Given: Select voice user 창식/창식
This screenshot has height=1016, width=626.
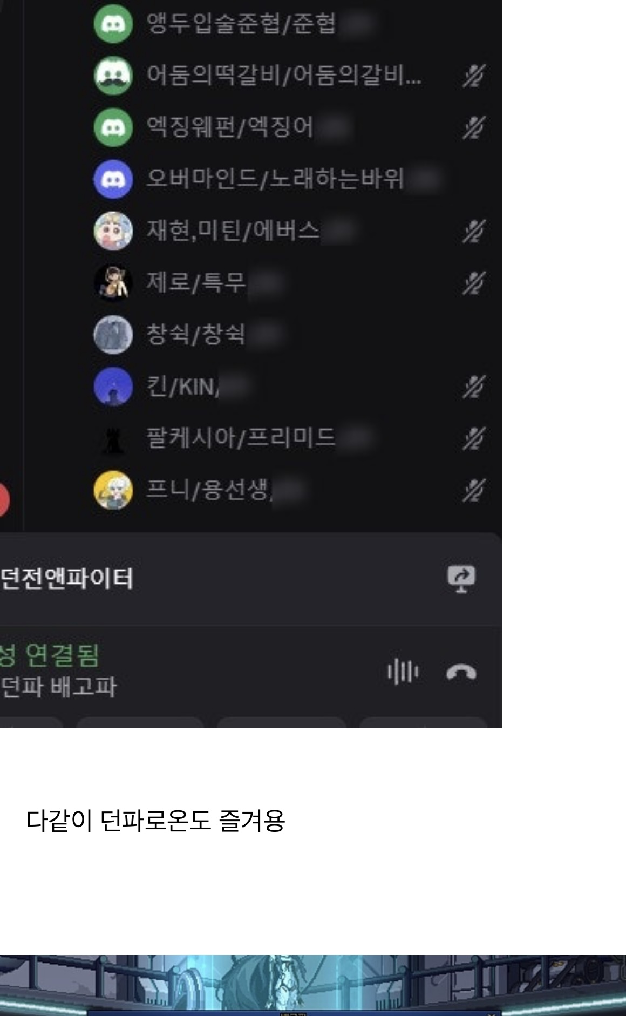Looking at the screenshot, I should click(x=196, y=334).
